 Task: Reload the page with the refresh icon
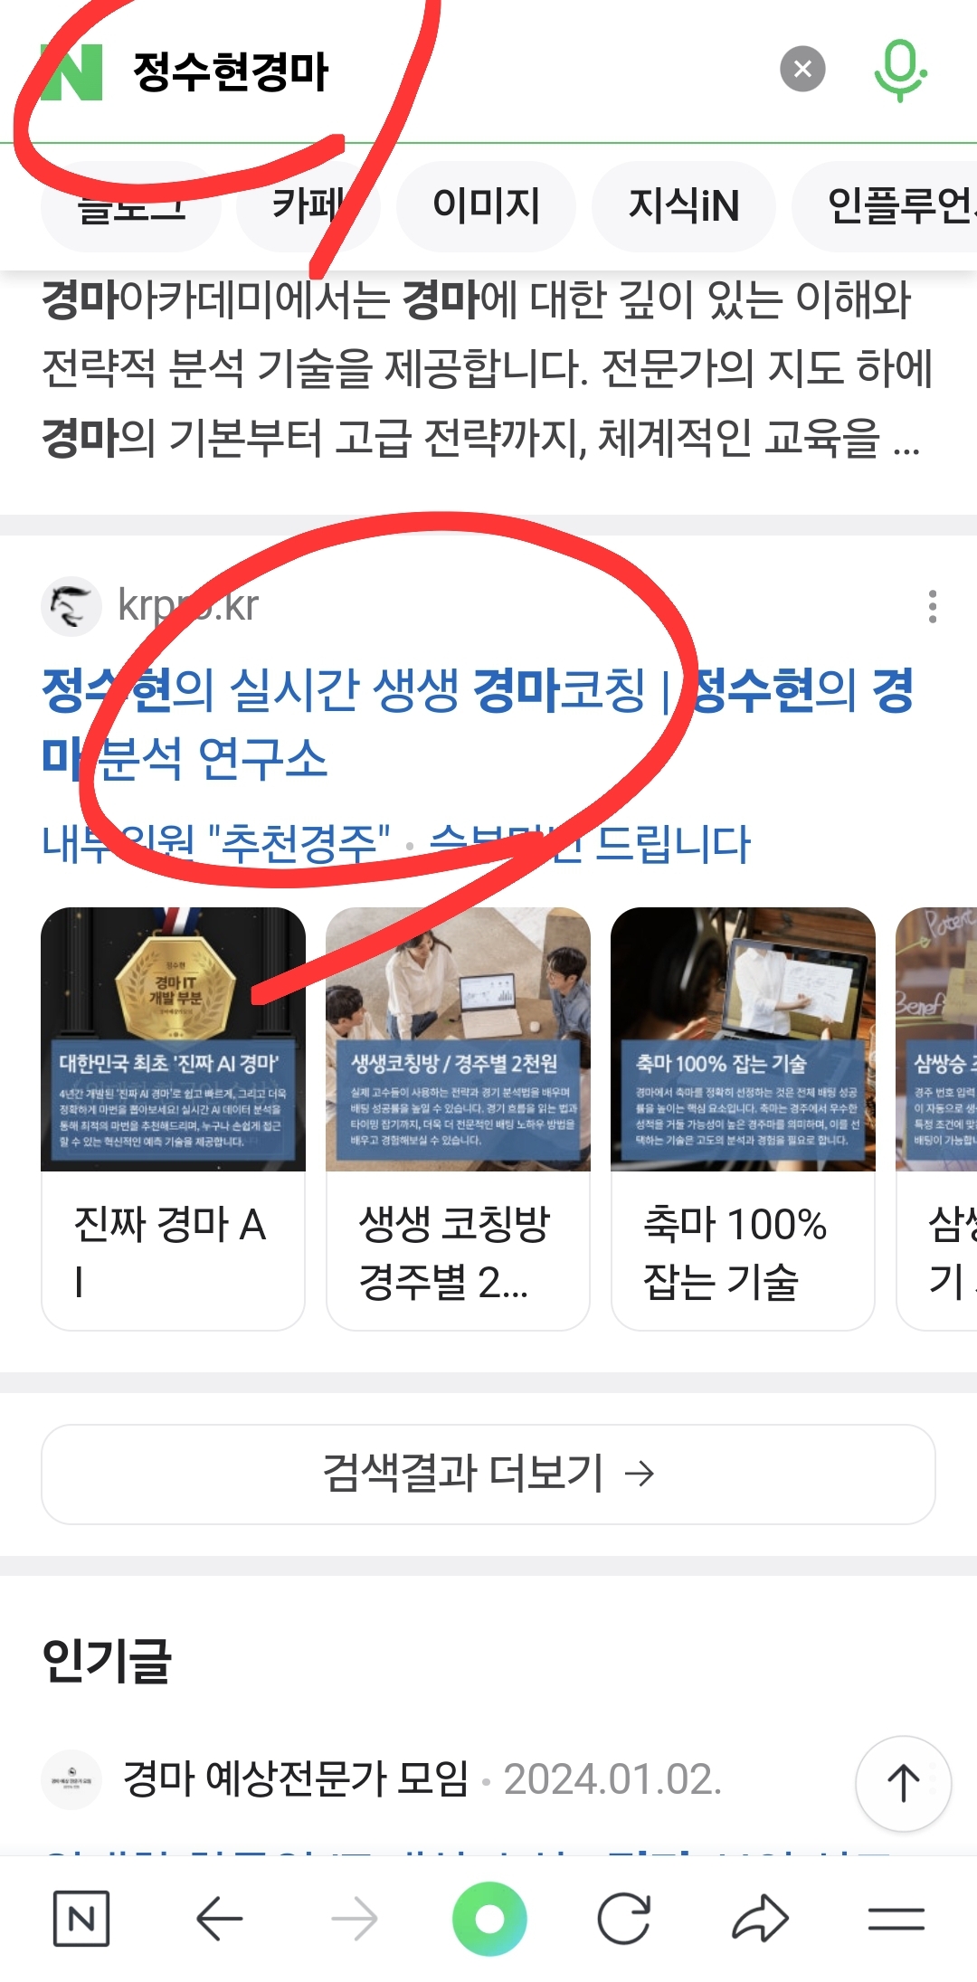pyautogui.click(x=624, y=1918)
